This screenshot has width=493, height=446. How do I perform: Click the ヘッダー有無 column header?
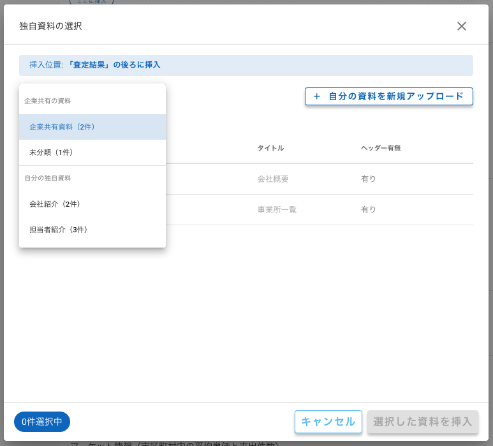[381, 148]
